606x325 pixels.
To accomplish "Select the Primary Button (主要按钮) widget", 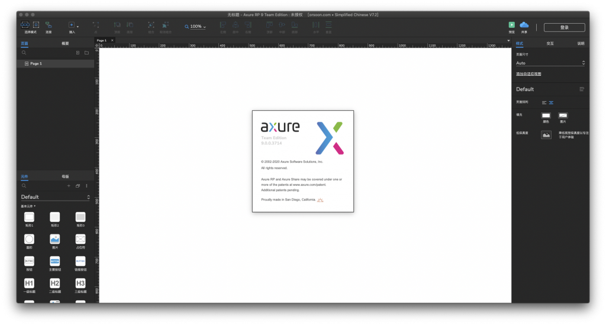I will pos(55,263).
